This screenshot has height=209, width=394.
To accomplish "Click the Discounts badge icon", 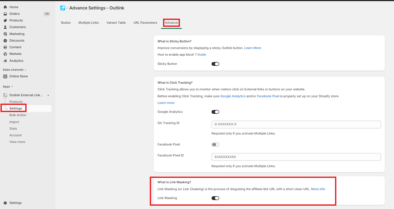I will click(5, 41).
